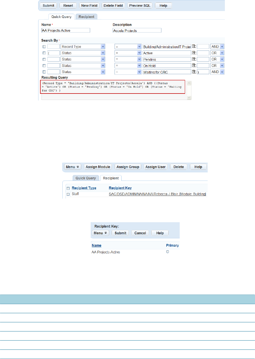Check the Status On Hold row checkbox
Viewport: 255px width, 359px height.
tap(44, 66)
